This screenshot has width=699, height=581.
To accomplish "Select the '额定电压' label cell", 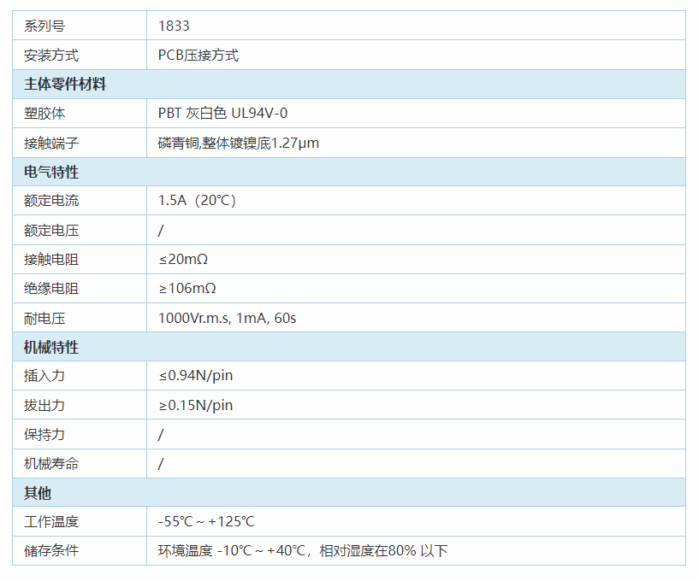I will click(x=80, y=230).
